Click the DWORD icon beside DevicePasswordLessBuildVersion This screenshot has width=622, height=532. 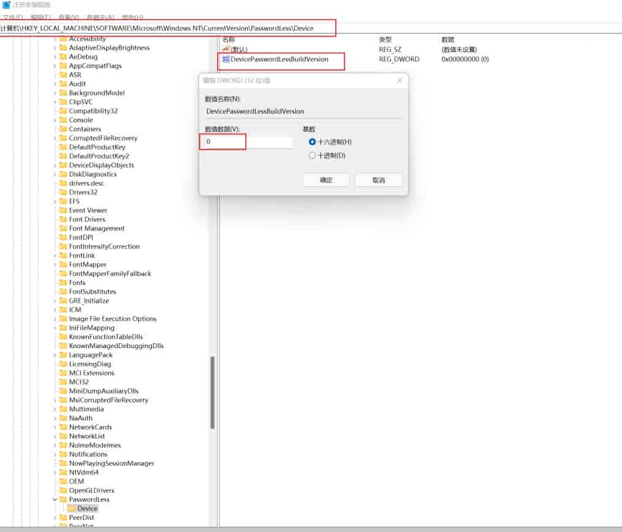tap(226, 59)
